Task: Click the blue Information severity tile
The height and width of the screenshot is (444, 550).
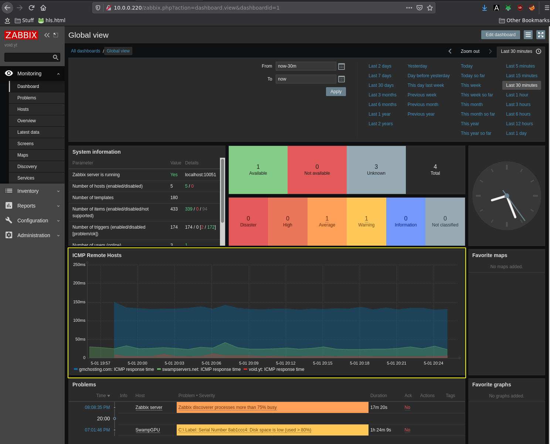Action: [406, 222]
